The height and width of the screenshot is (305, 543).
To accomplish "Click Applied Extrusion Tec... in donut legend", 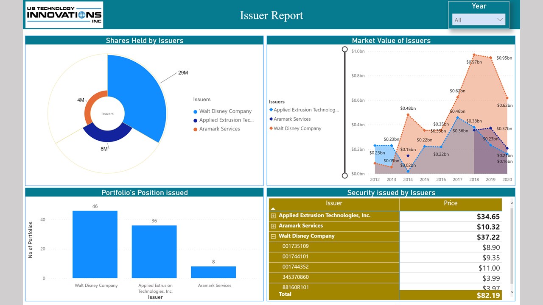I will pyautogui.click(x=227, y=120).
